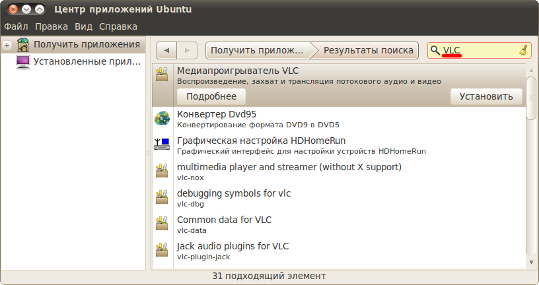539x285 pixels.
Task: Click Воспроизведение, захват и трансляция description
Action: point(309,81)
